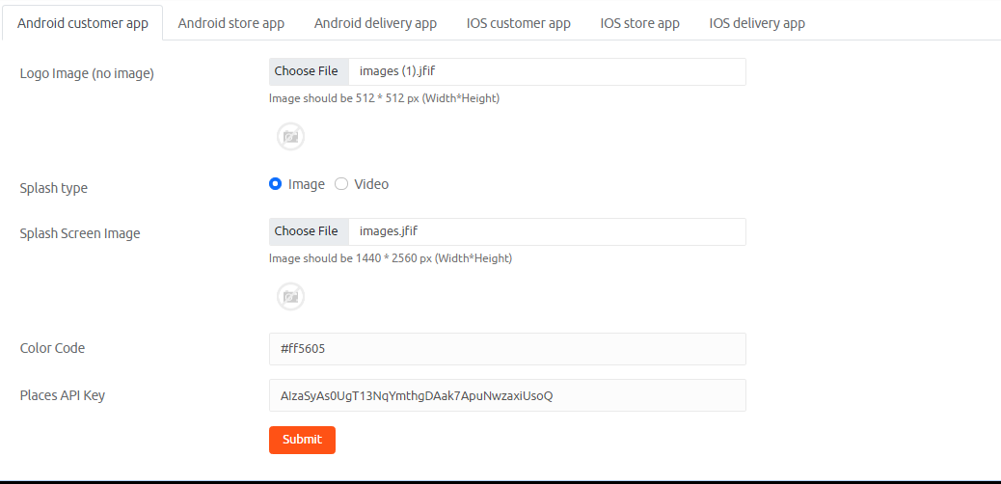
Task: Click the Color Code field showing #ff5605
Action: click(507, 349)
